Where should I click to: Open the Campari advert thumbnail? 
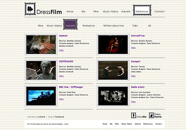(x=113, y=70)
